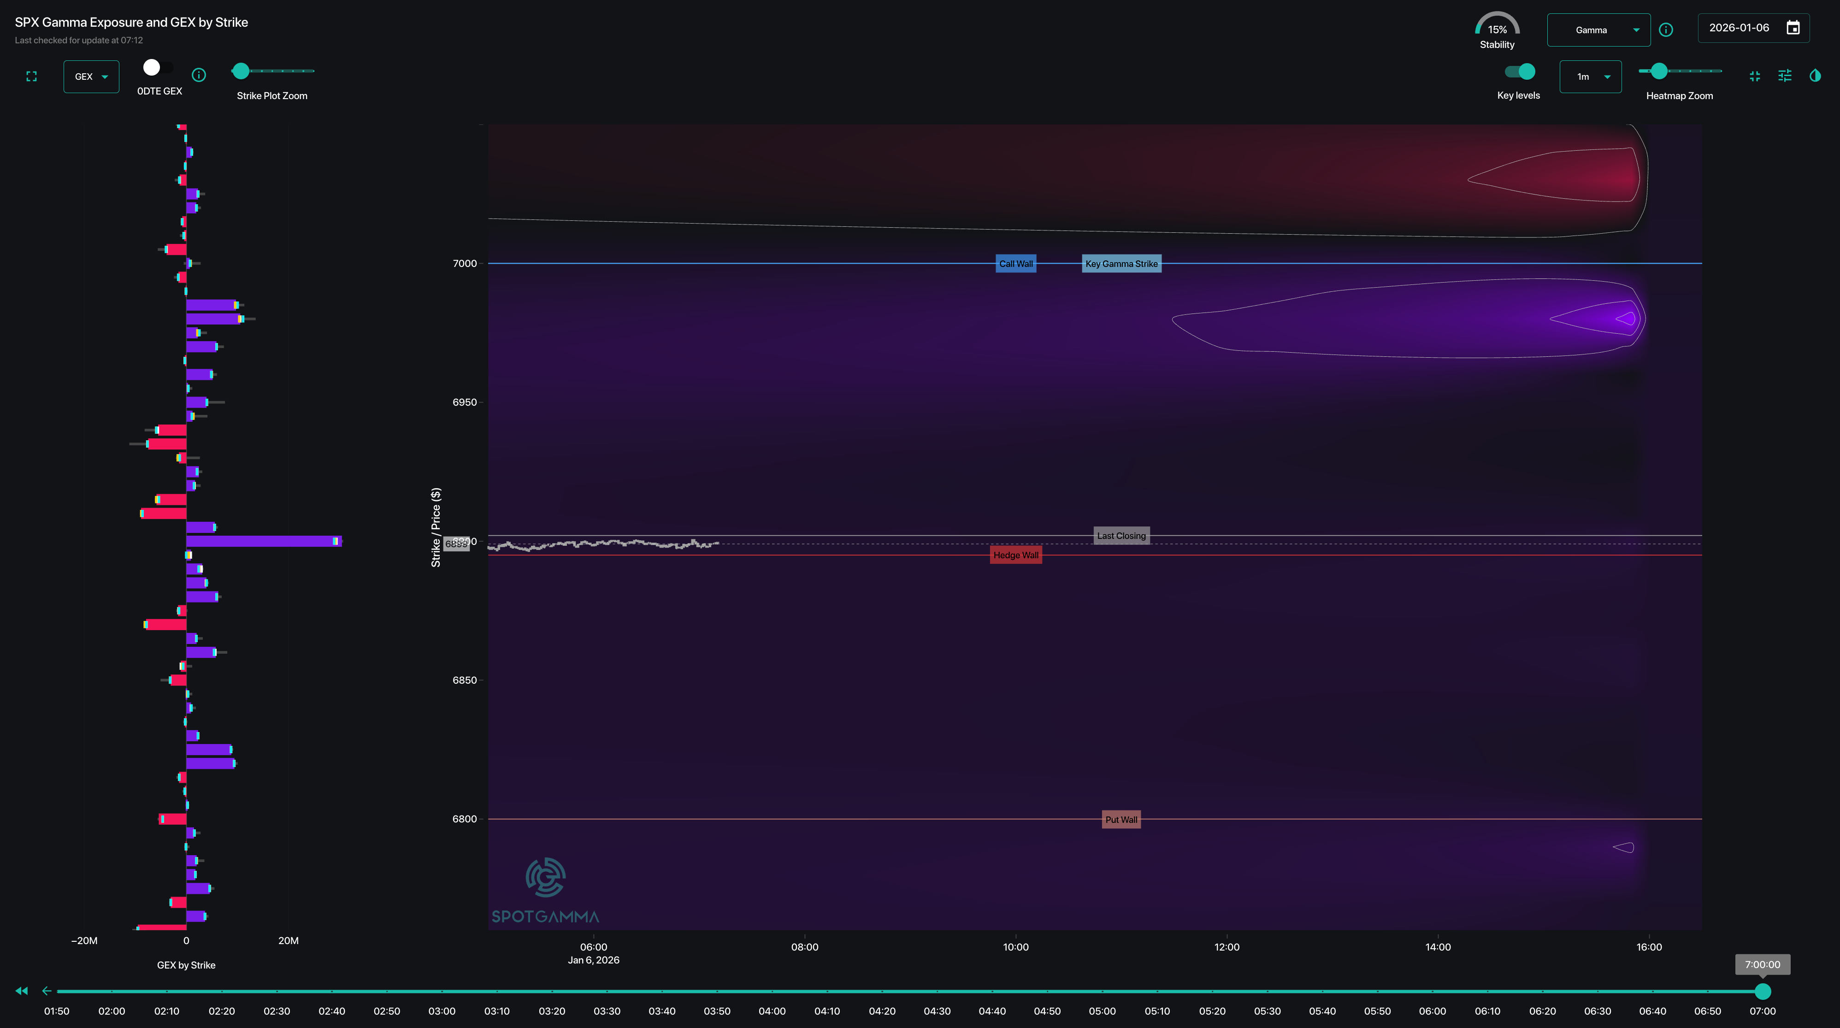Open the 0DTE GEX info icon

(x=199, y=75)
